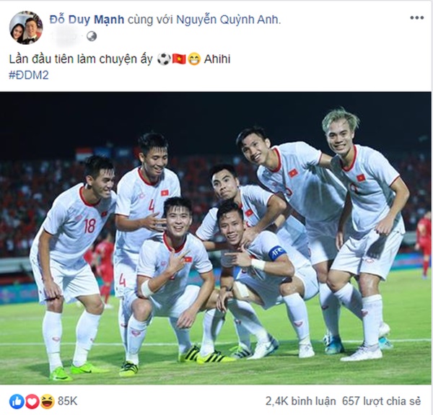Open the poster's profile picture

pos(25,27)
